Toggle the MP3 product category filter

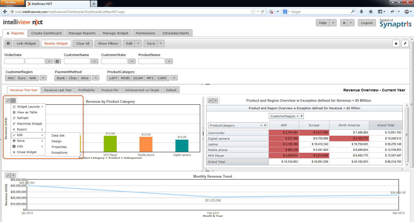click(x=150, y=78)
